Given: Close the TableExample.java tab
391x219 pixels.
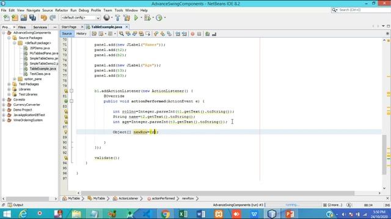Looking at the screenshot, I should pos(126,27).
